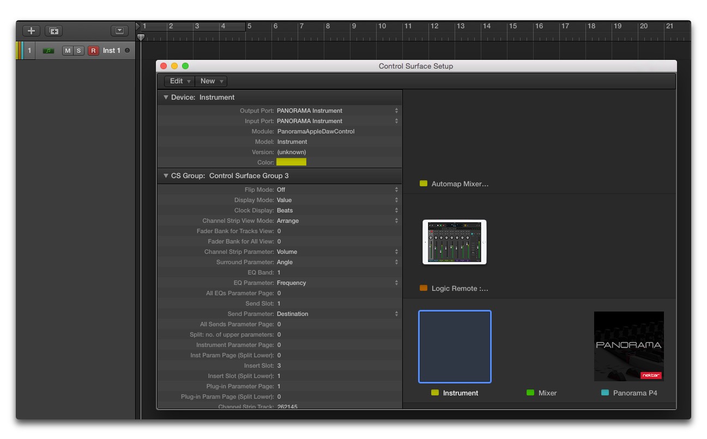Click the Fader Bank for All View value
The image size is (707, 439).
(x=279, y=241)
